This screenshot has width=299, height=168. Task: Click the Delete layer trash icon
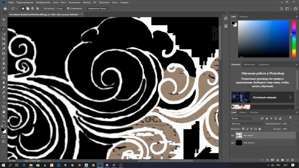pyautogui.click(x=292, y=160)
